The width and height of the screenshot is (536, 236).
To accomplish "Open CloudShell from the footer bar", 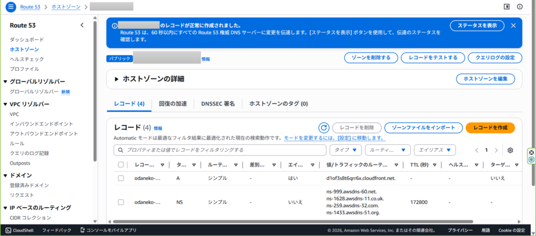I will [x=20, y=230].
